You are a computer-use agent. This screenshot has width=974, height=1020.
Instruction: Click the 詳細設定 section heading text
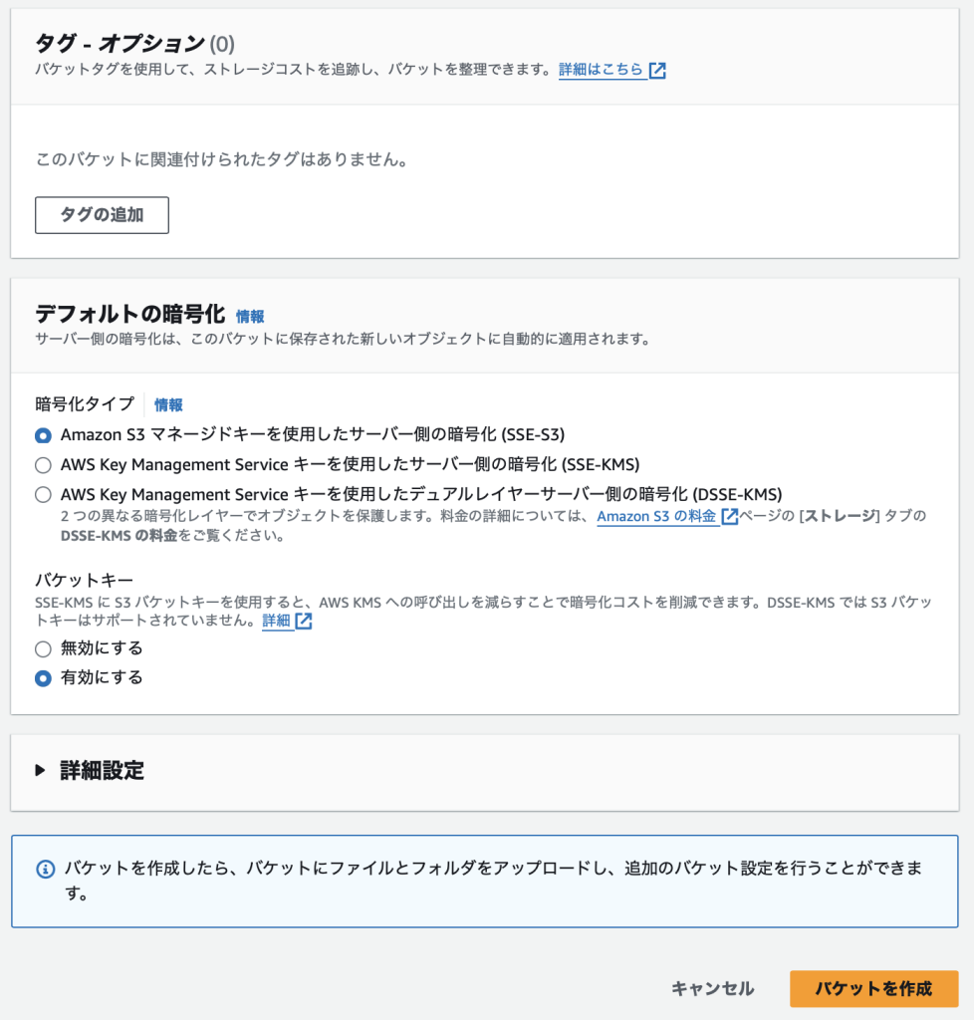[102, 770]
